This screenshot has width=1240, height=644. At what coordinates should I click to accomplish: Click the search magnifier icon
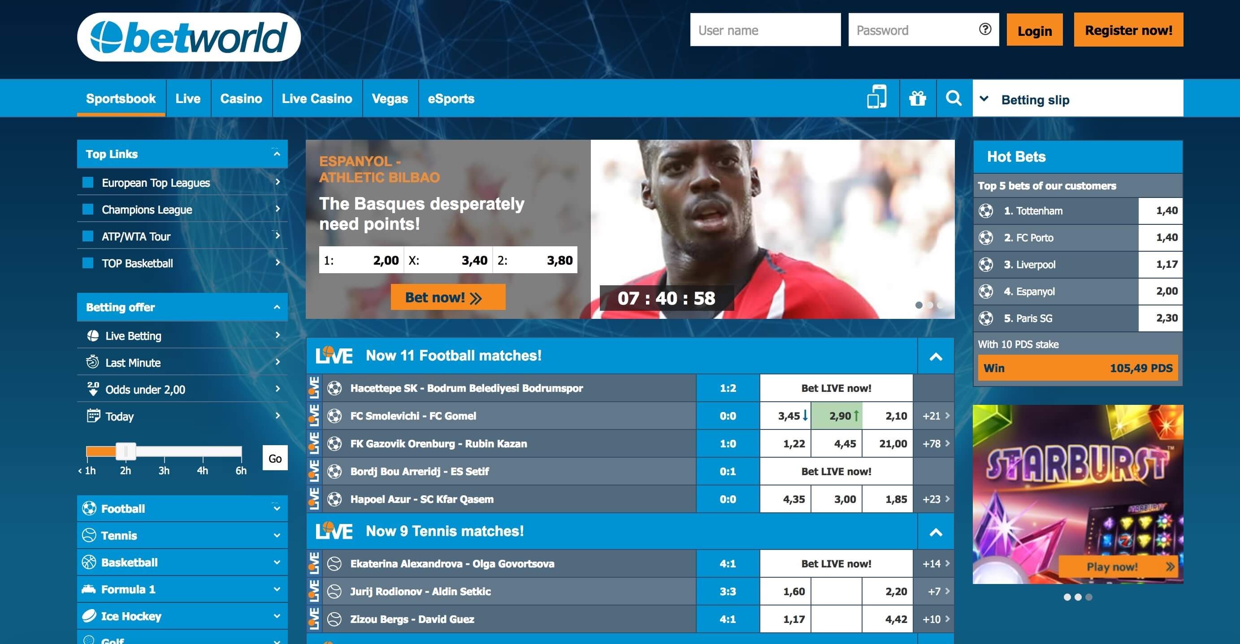[x=954, y=98]
